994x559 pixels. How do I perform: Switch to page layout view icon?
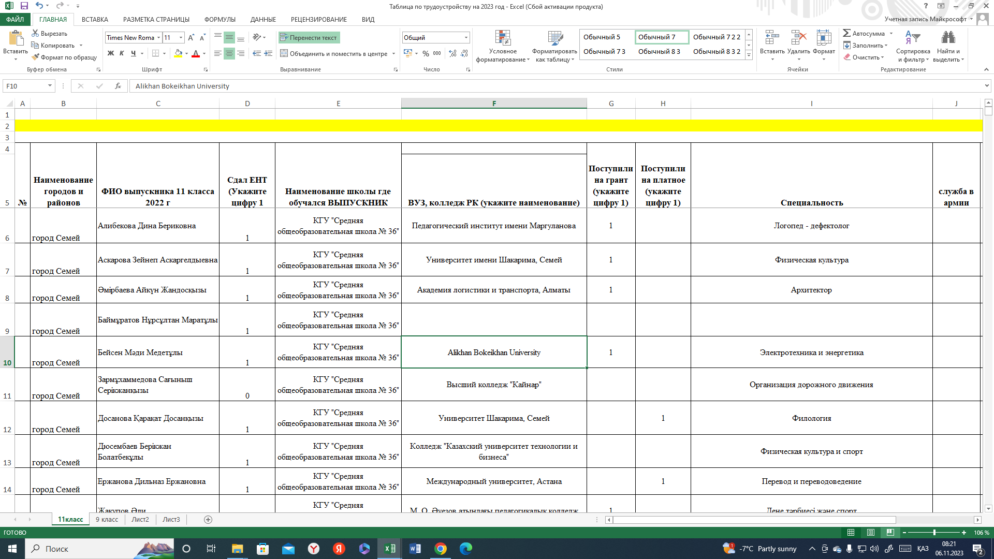[871, 533]
